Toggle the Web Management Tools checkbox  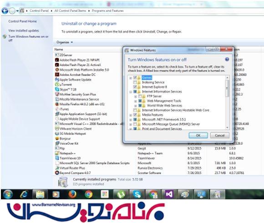140,101
